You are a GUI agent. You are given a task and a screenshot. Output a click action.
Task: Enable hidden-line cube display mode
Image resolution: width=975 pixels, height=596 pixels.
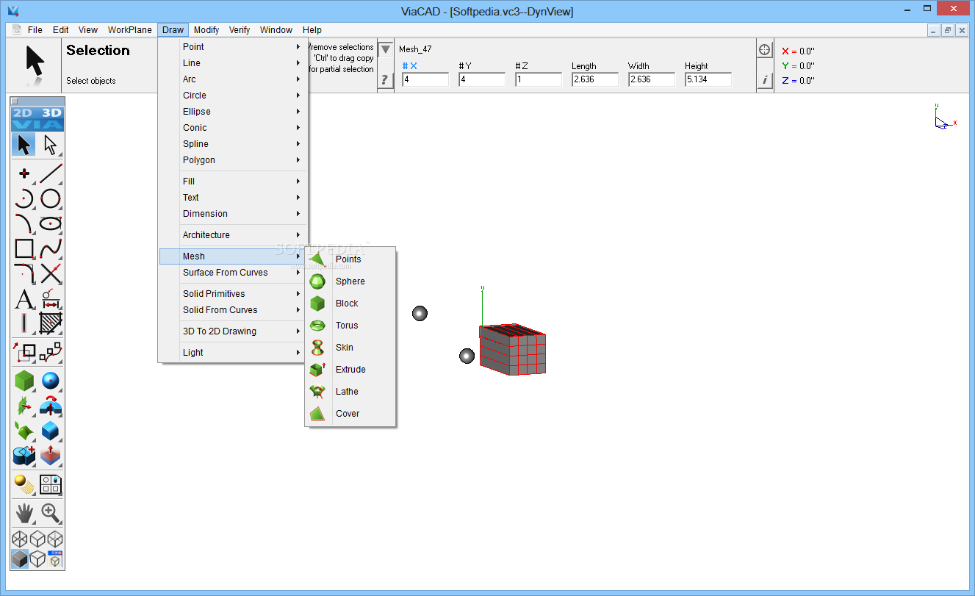pos(37,559)
